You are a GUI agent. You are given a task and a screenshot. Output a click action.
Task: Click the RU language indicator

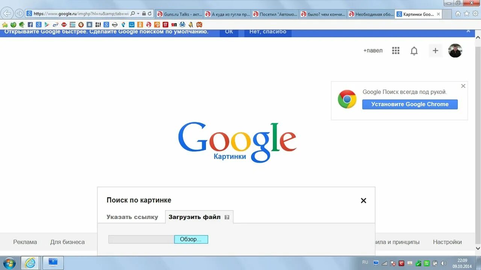[365, 262]
